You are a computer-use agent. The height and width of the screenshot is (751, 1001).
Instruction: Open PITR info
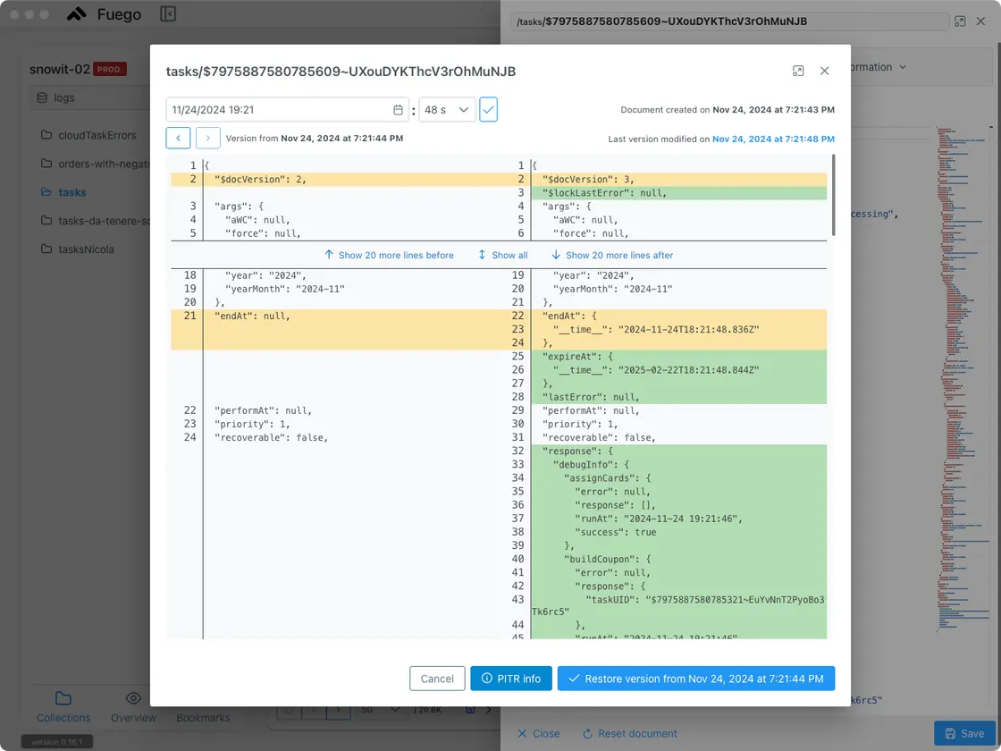coord(510,679)
